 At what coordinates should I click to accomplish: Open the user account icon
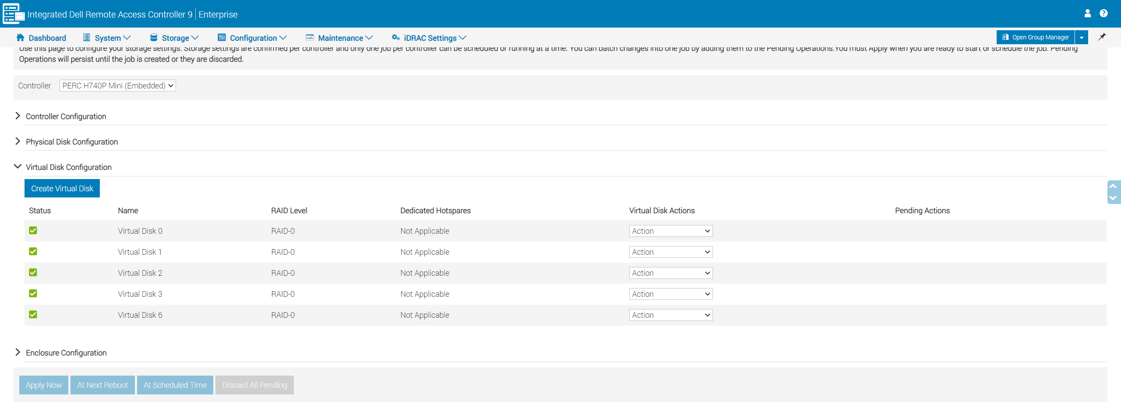coord(1088,14)
